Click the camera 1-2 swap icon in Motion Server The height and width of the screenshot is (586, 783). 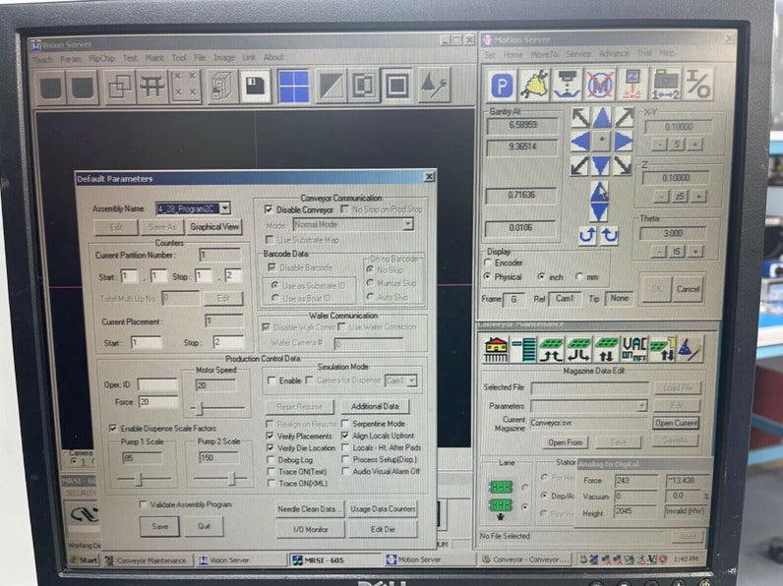pyautogui.click(x=666, y=86)
